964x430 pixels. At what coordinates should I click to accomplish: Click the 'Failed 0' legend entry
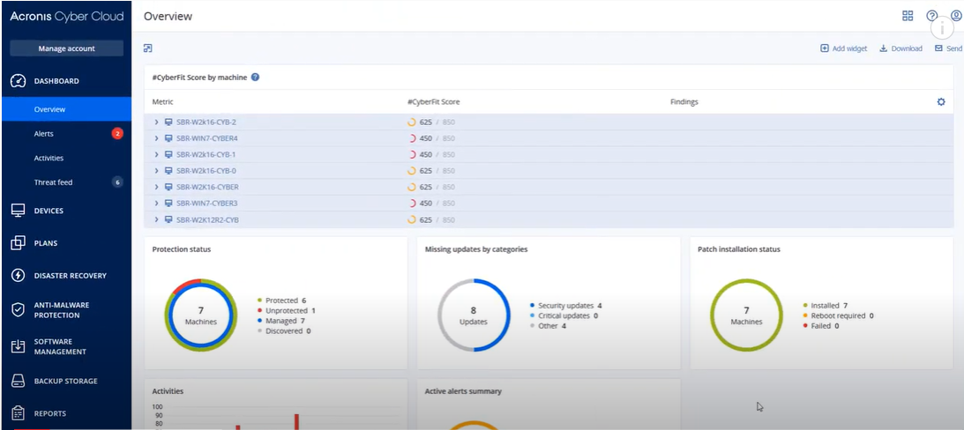coord(821,325)
